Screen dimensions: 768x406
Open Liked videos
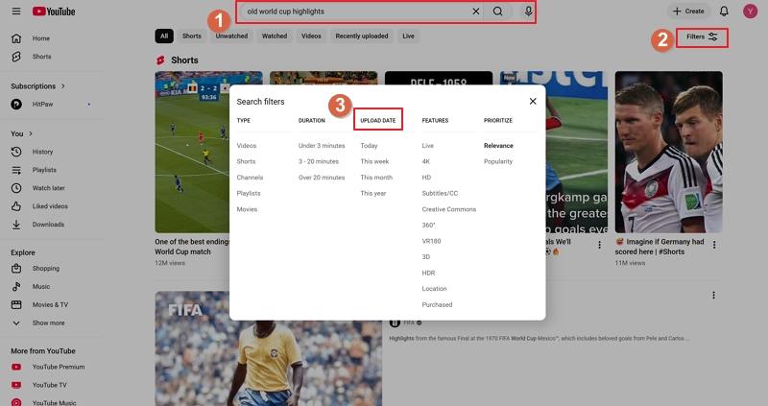click(x=50, y=206)
